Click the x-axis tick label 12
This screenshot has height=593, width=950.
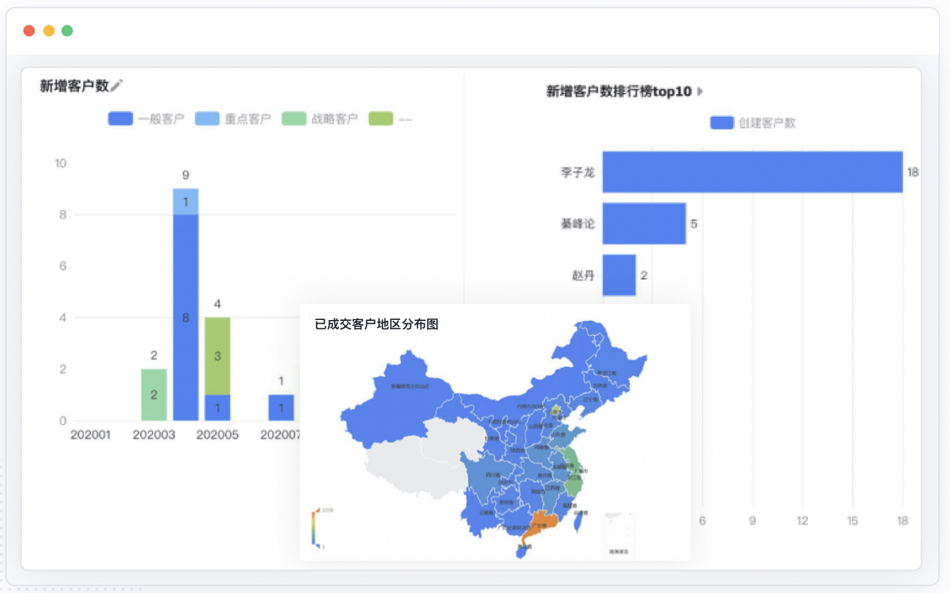[802, 521]
